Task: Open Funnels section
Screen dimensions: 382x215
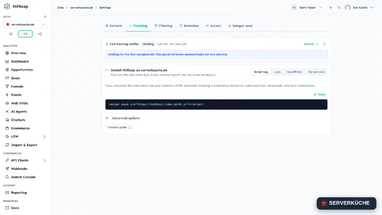Action: (17, 87)
